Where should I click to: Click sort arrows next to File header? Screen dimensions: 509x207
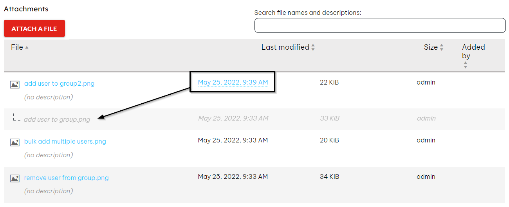click(27, 47)
